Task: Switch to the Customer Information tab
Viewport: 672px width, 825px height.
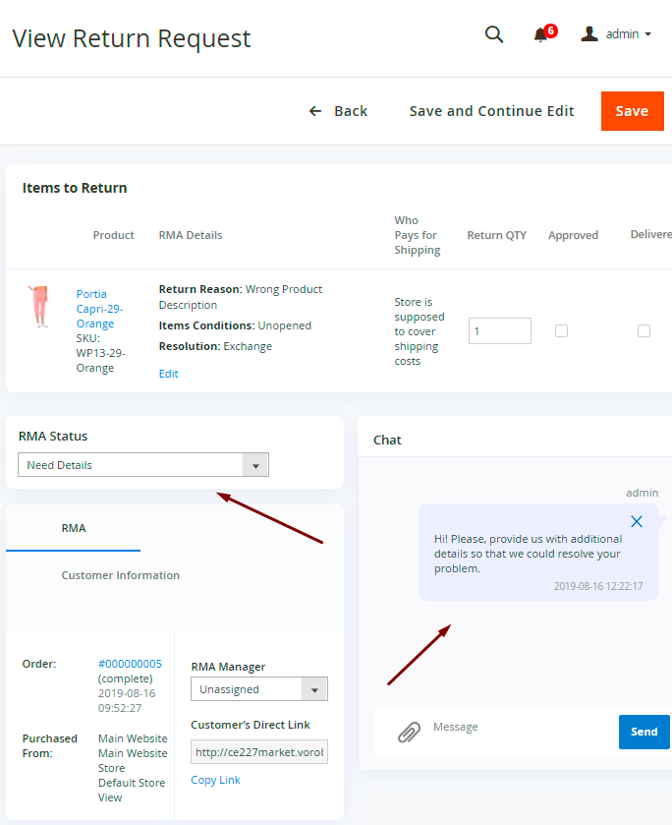Action: click(120, 575)
